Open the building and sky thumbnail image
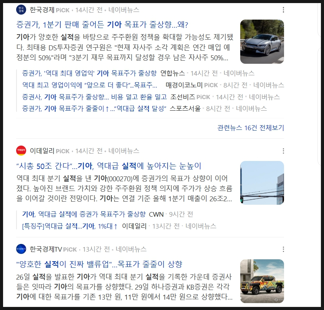The height and width of the screenshot is (310, 324). point(262,183)
